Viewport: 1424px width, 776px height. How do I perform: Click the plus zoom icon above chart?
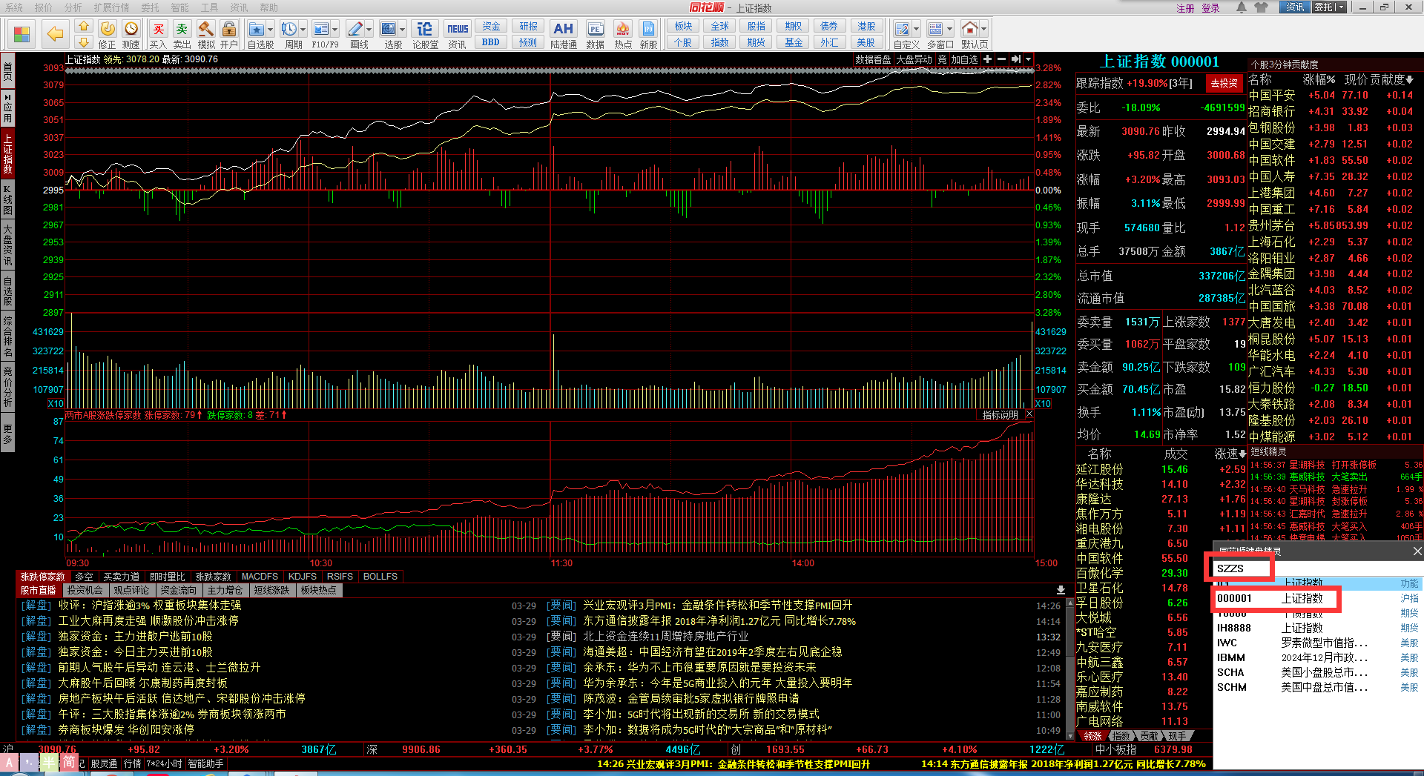[988, 59]
